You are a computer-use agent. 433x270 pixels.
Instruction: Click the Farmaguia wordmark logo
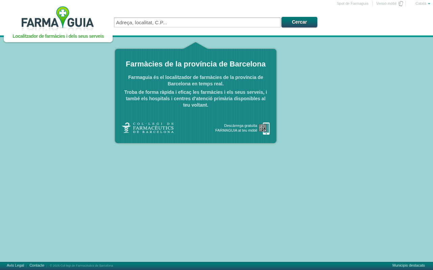(58, 19)
